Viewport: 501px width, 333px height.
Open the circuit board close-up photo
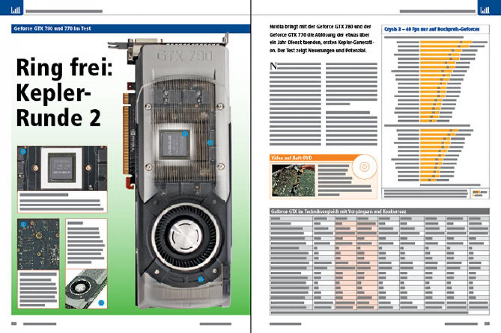click(38, 244)
